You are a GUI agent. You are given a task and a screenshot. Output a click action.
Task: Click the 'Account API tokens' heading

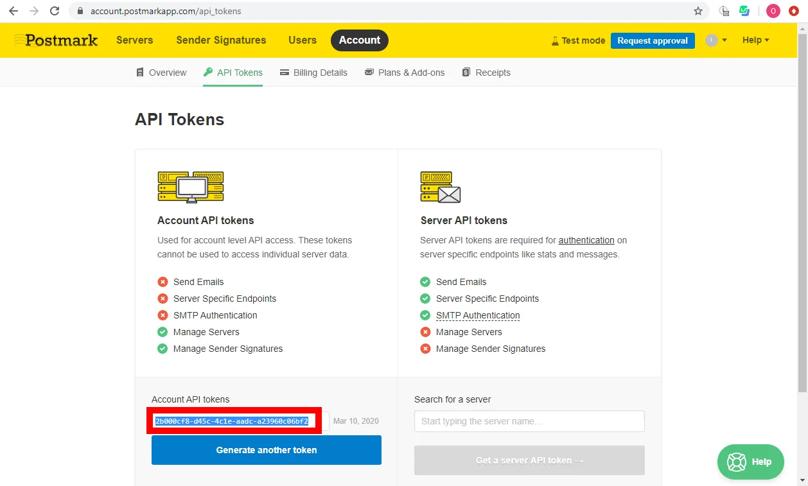pyautogui.click(x=206, y=220)
